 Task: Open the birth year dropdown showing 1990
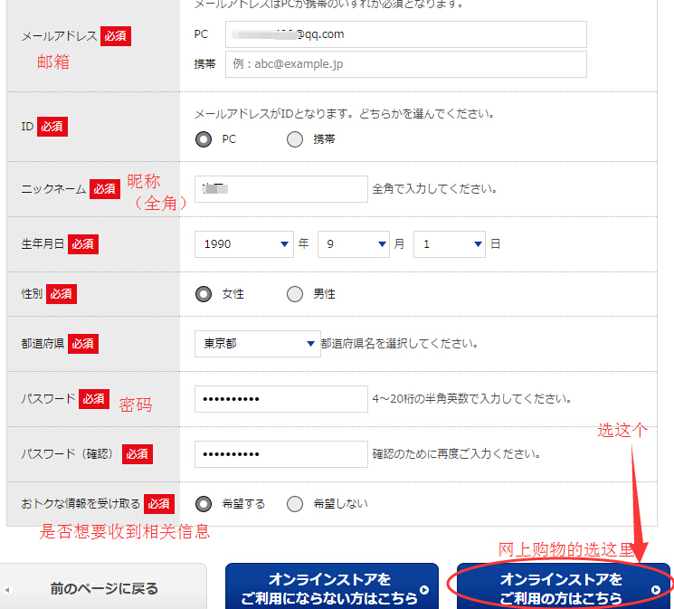tap(243, 243)
